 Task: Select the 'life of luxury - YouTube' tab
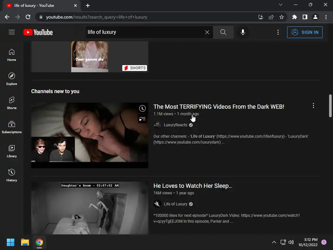click(42, 6)
